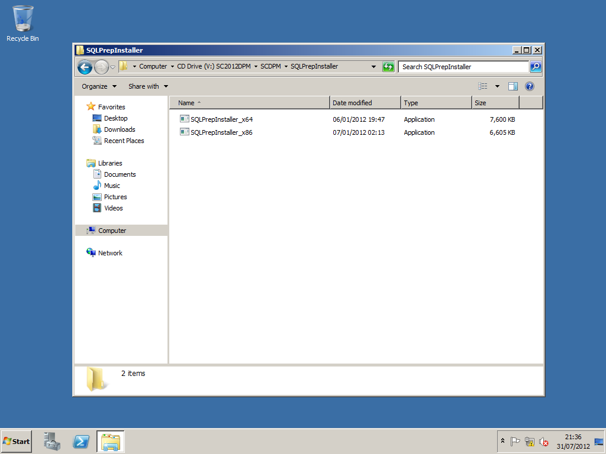
Task: Click the Start button
Action: (16, 441)
